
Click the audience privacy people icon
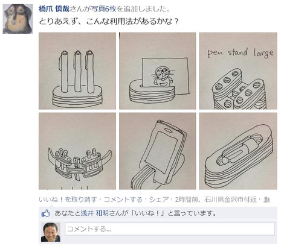pos(266,200)
